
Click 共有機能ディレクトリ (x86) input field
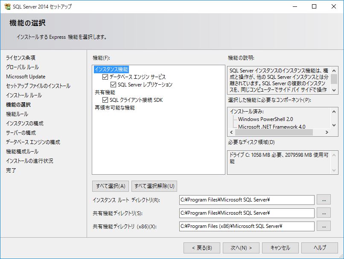coord(247,226)
